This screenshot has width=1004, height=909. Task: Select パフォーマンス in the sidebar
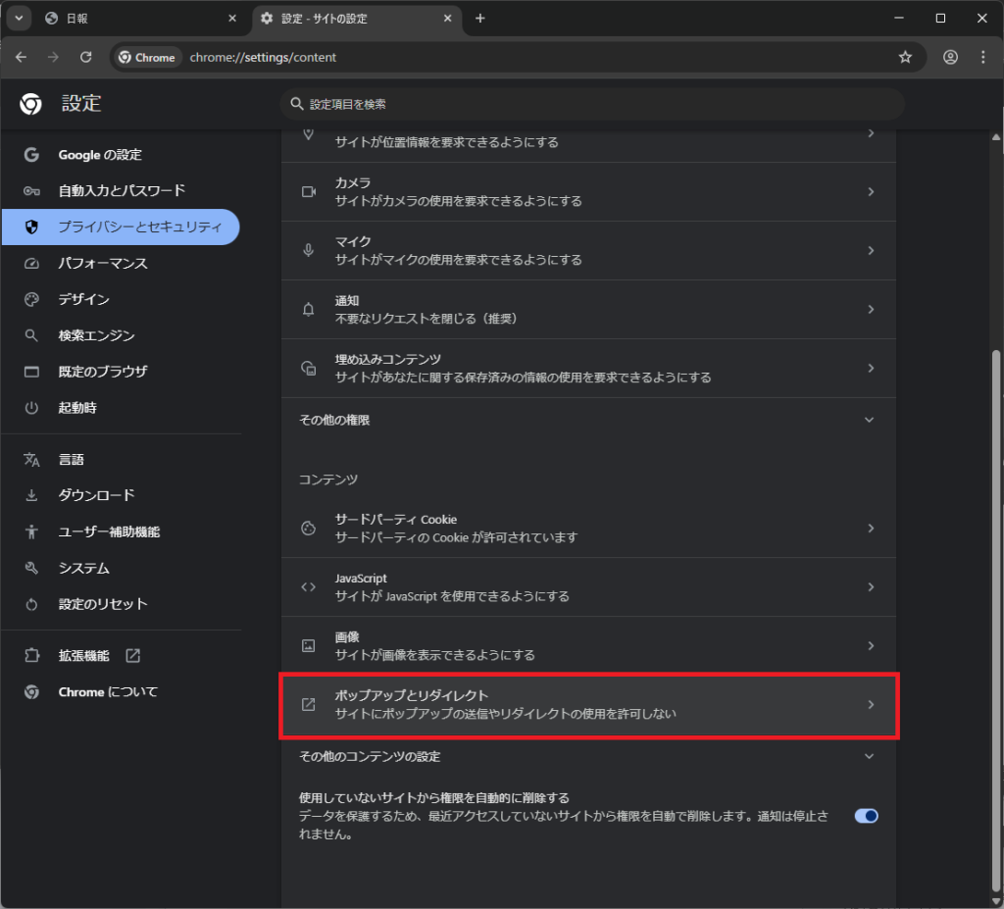coord(102,263)
